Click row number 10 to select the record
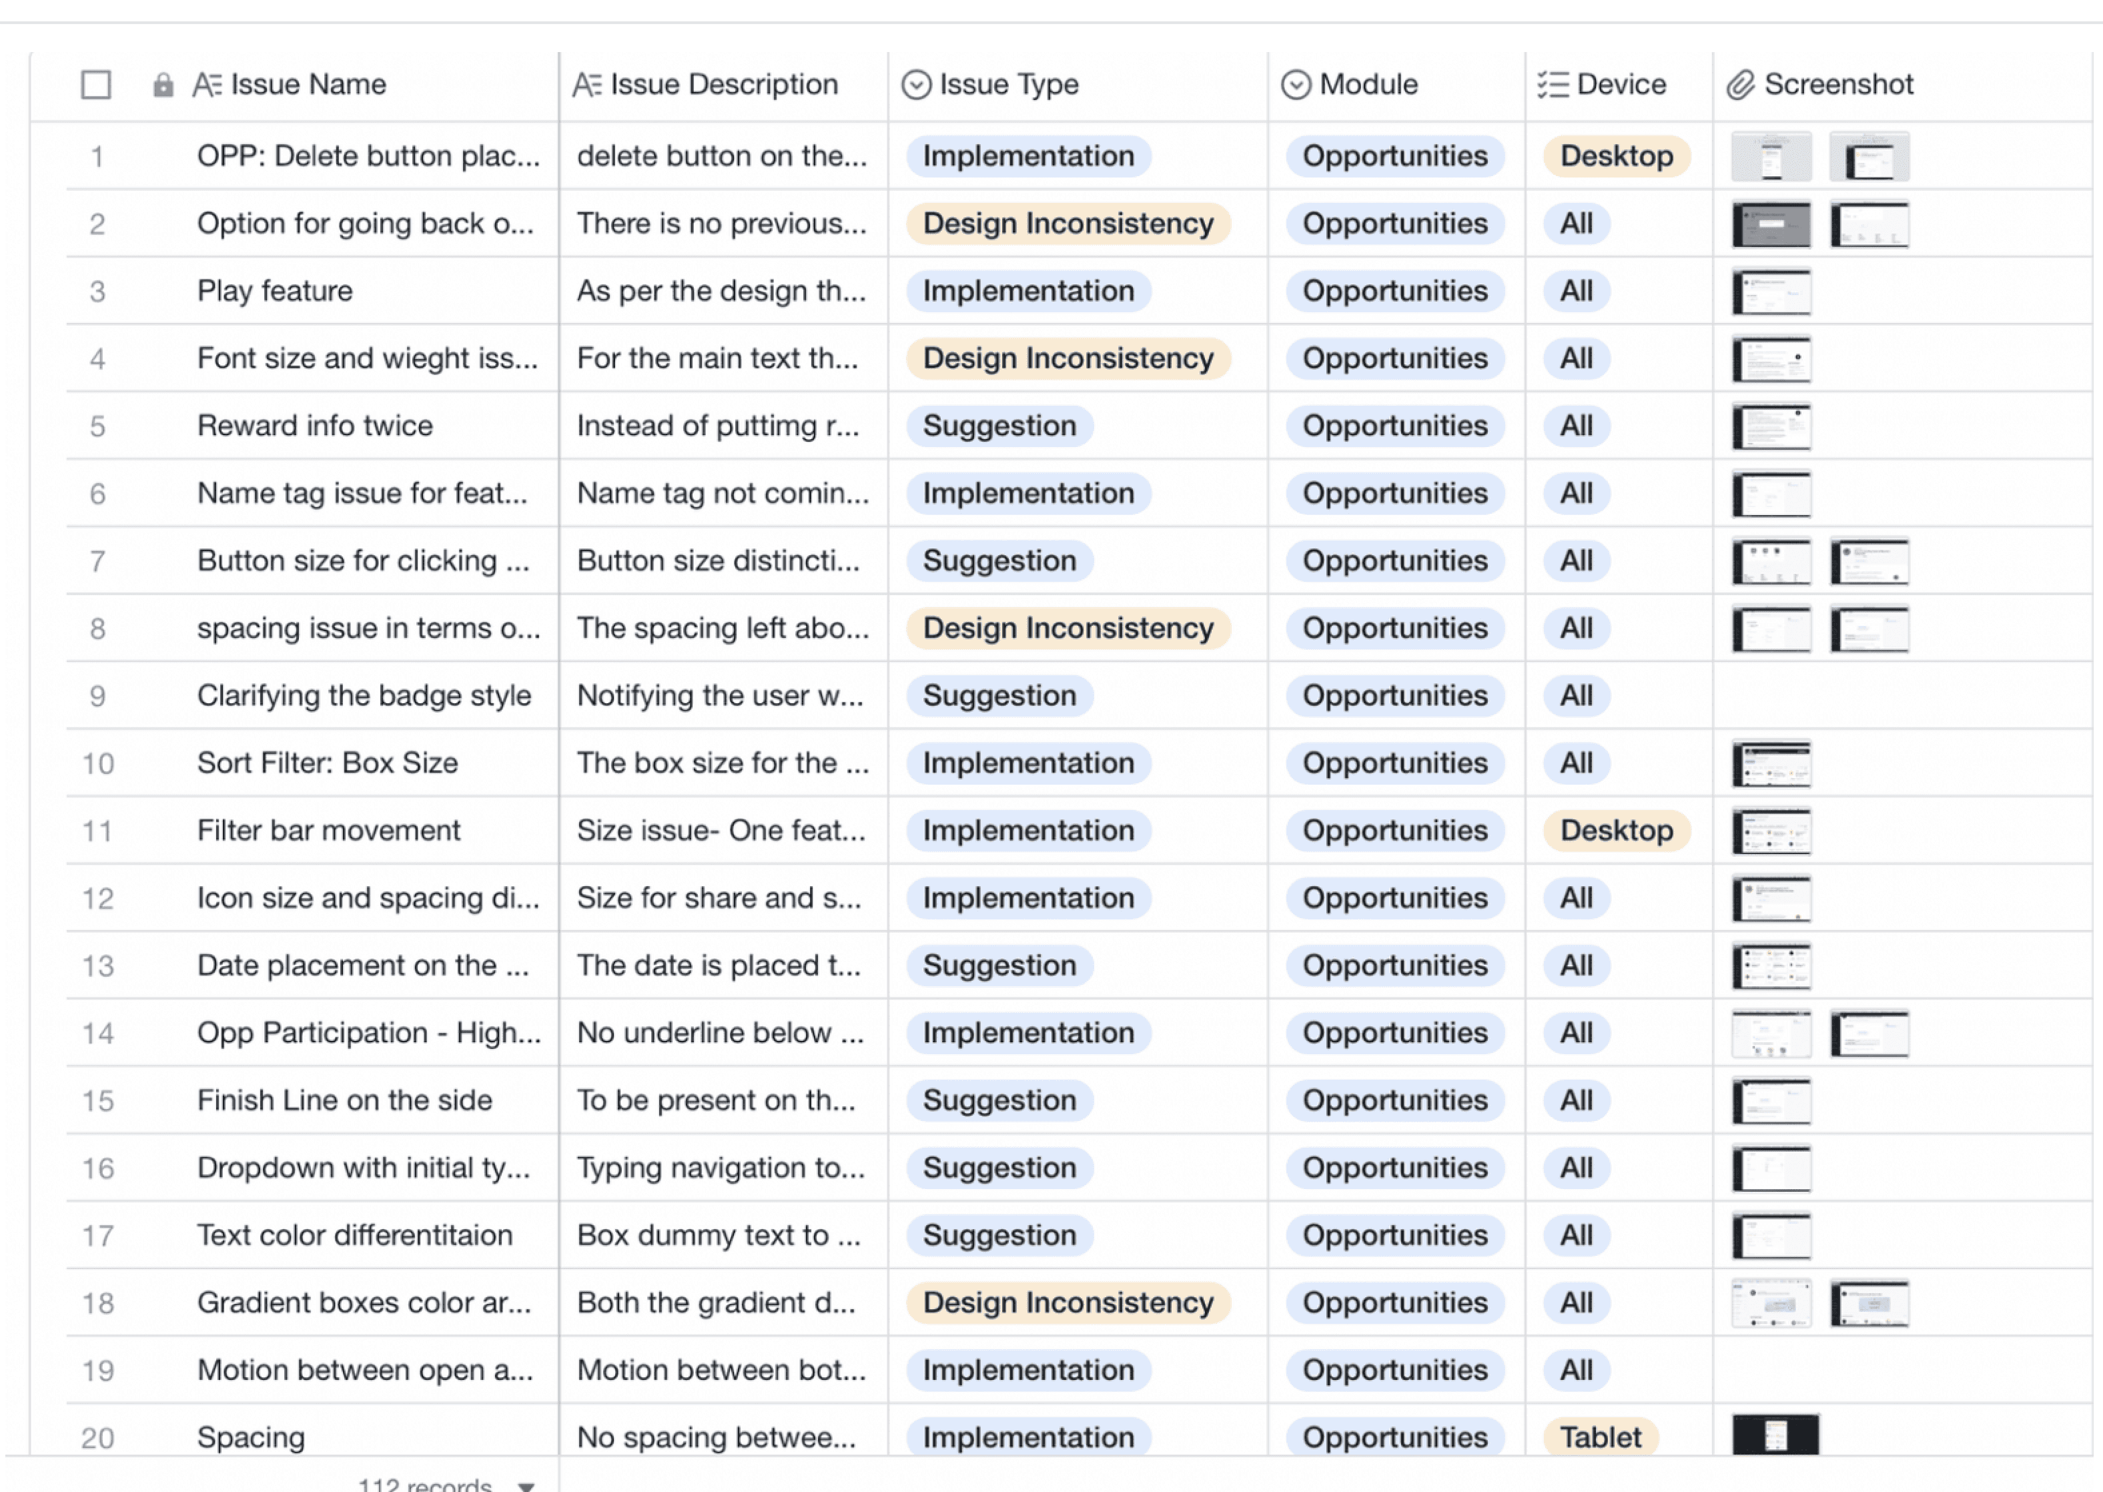The height and width of the screenshot is (1492, 2103). click(x=97, y=763)
